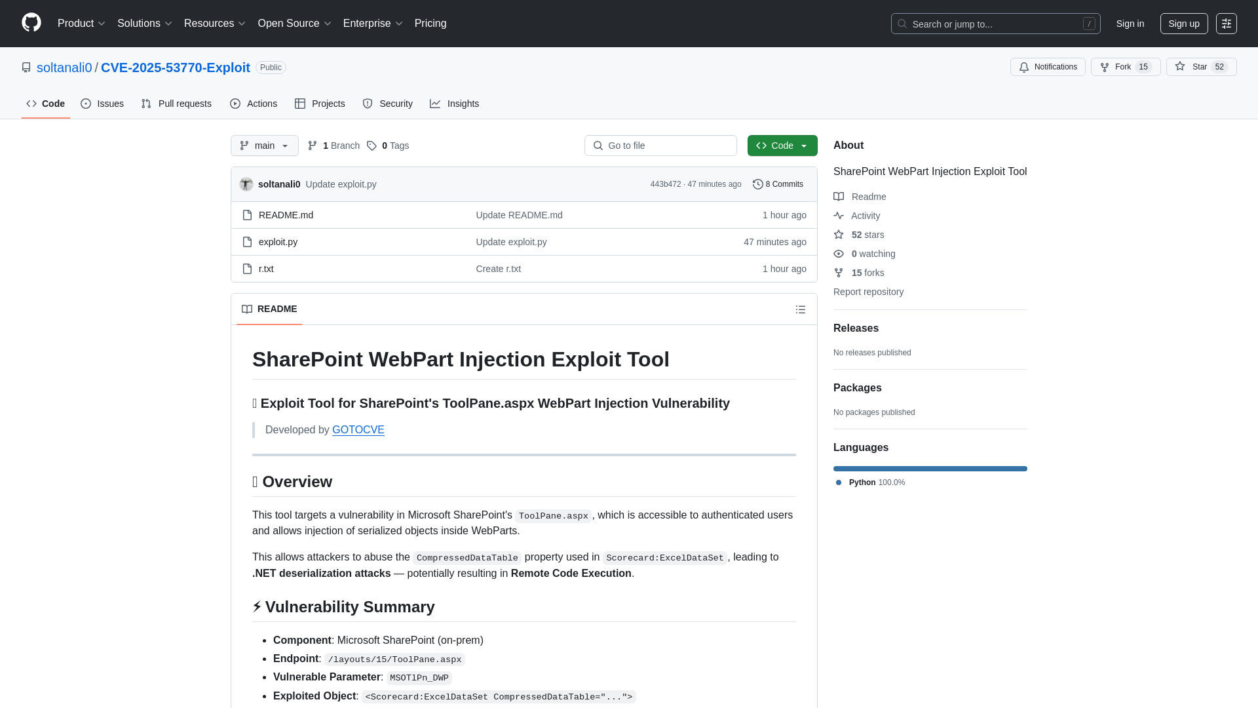Click the fork icon next to 15 forks
Screen dimensions: 1258x708
pyautogui.click(x=839, y=273)
